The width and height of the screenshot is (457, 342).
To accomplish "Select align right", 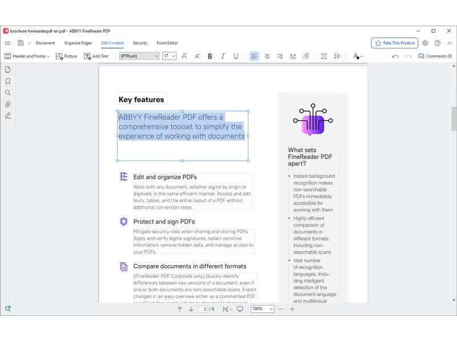I will point(280,56).
